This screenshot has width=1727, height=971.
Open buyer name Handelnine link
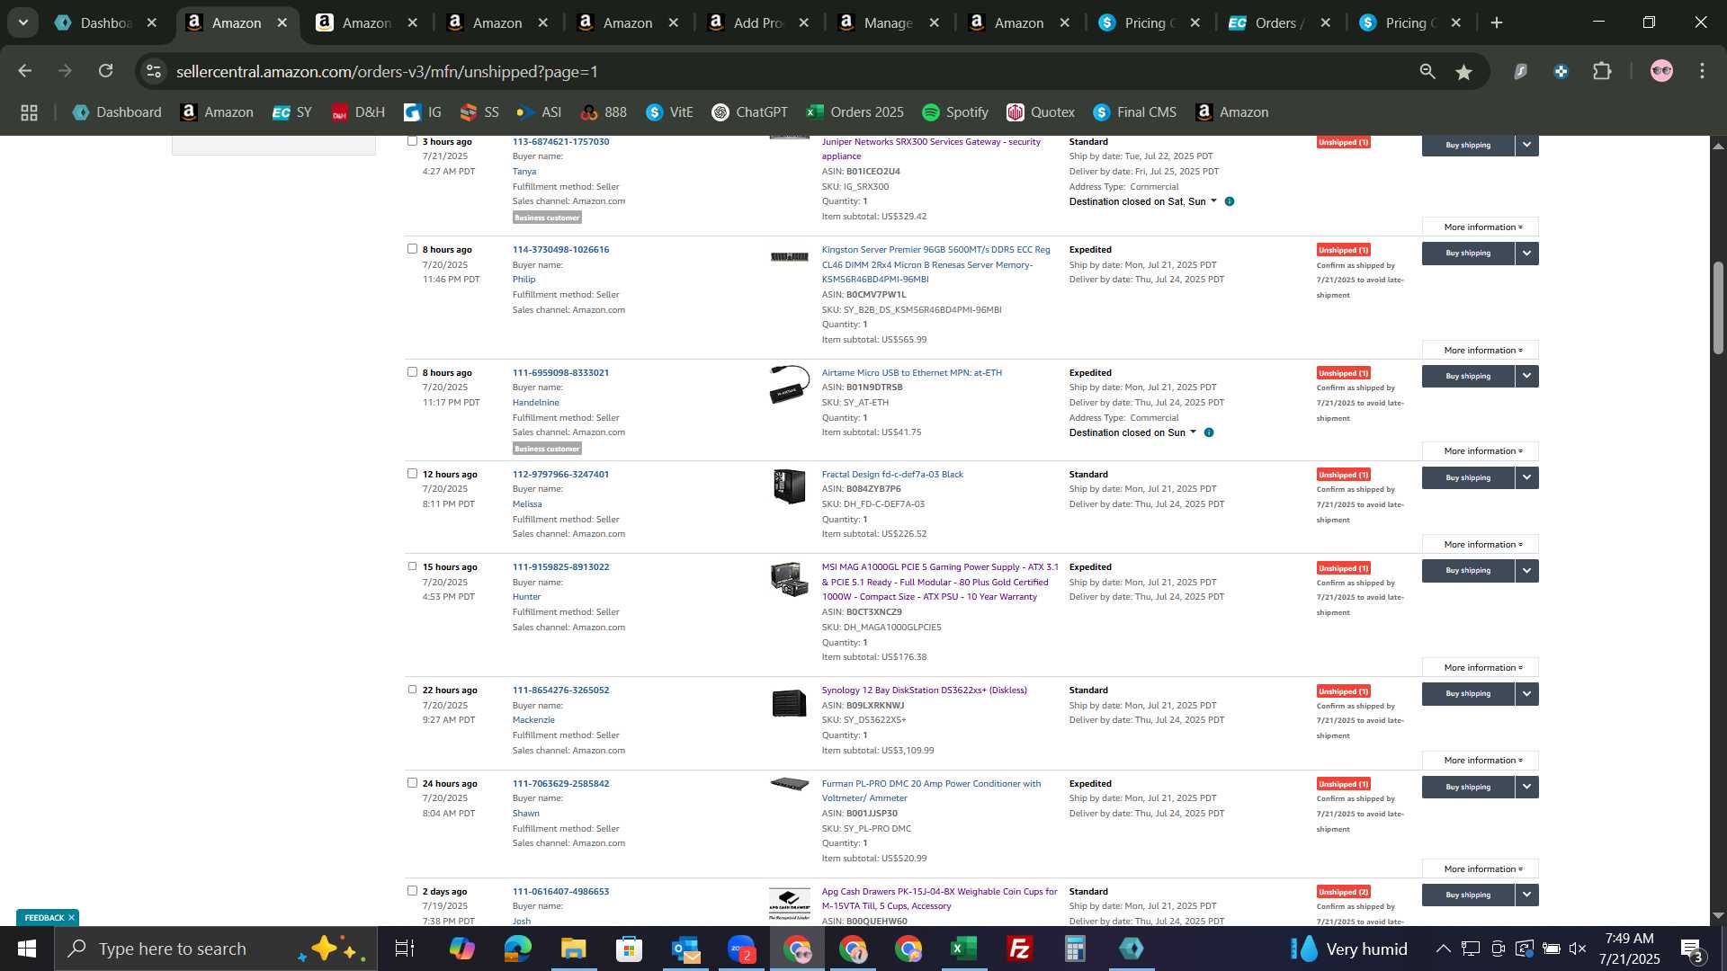point(535,403)
